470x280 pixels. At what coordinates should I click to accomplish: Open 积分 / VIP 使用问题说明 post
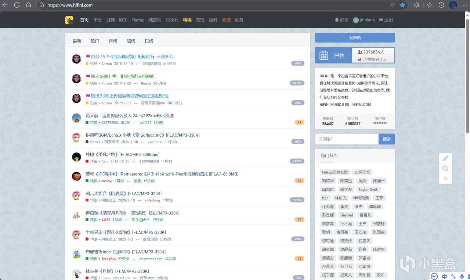click(132, 57)
